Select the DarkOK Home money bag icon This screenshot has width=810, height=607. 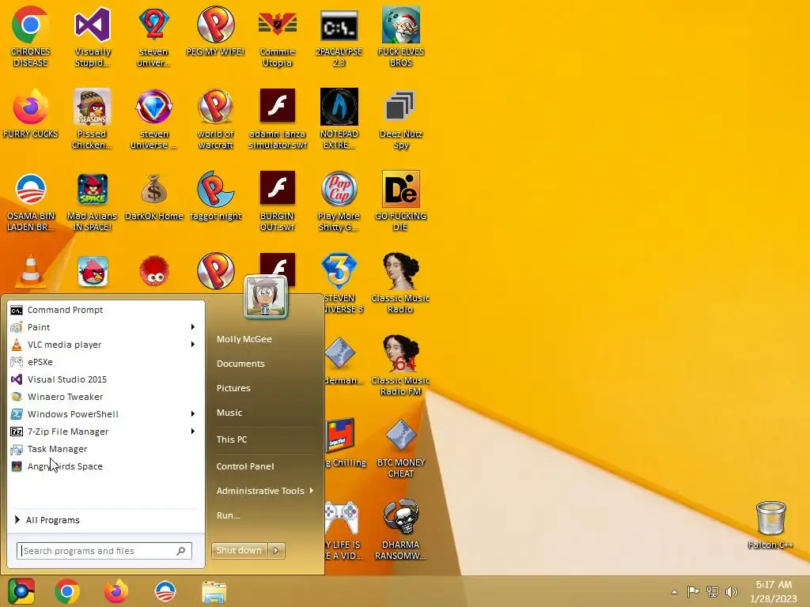pyautogui.click(x=154, y=196)
